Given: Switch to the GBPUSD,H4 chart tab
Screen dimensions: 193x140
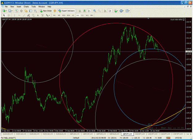Looking at the screenshot, I should point(74,134).
